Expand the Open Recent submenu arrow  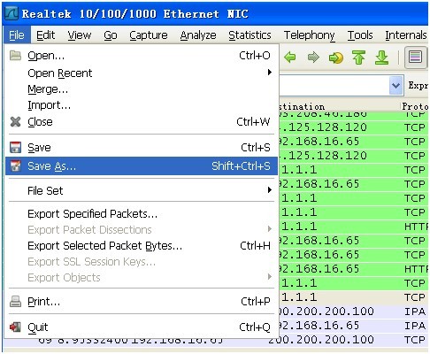click(269, 73)
